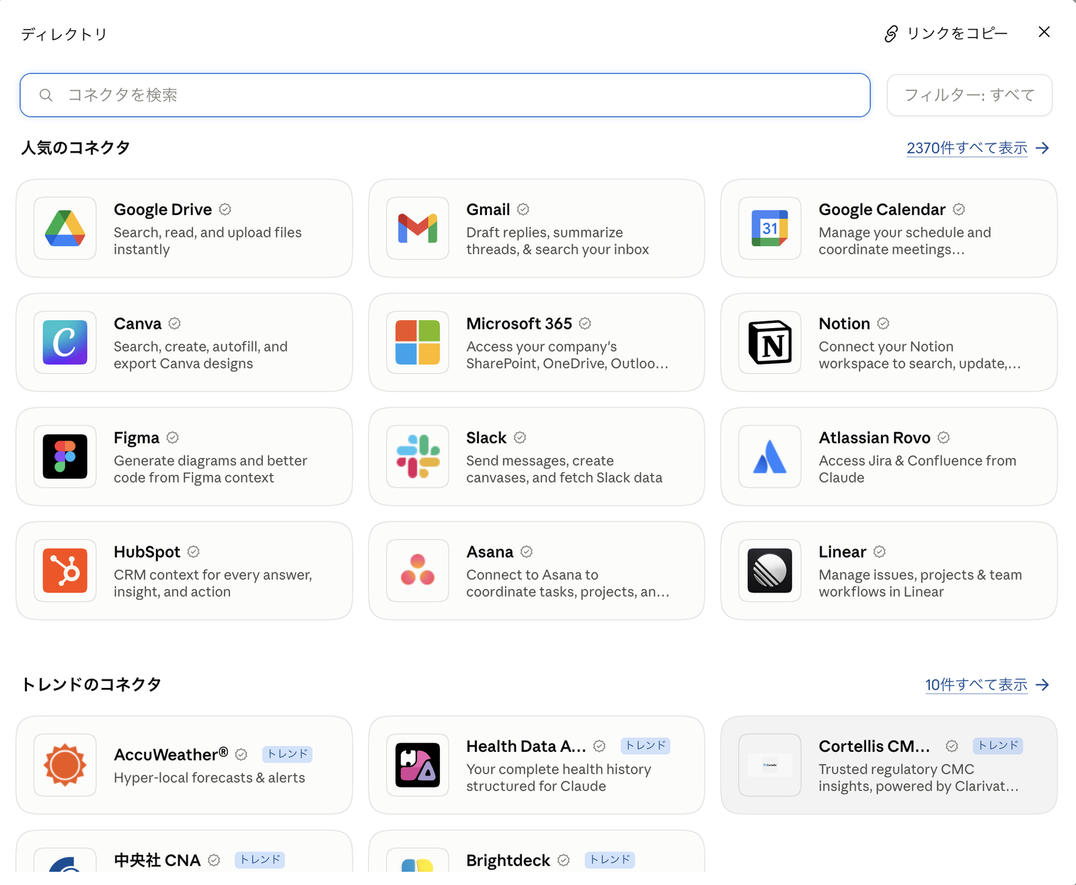The height and width of the screenshot is (885, 1076).
Task: Click the AccuWeather connector name
Action: tap(171, 755)
